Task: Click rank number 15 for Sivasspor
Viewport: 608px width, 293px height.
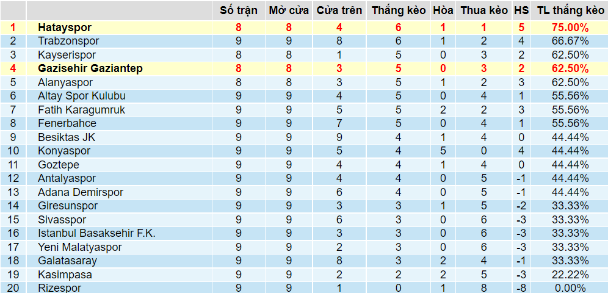Action: (x=13, y=220)
